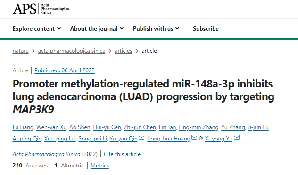
Task: Click author Ji-jun Fu's name
Action: click(258, 127)
